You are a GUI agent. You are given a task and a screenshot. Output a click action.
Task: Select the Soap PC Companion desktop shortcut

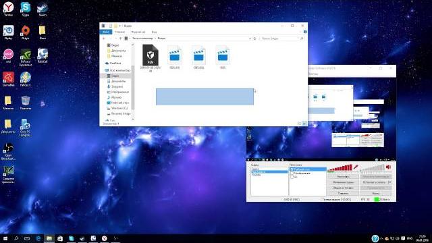[x=26, y=128]
